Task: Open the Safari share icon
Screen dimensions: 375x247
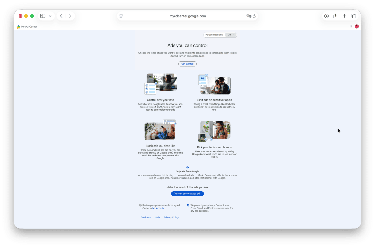Action: click(x=335, y=16)
